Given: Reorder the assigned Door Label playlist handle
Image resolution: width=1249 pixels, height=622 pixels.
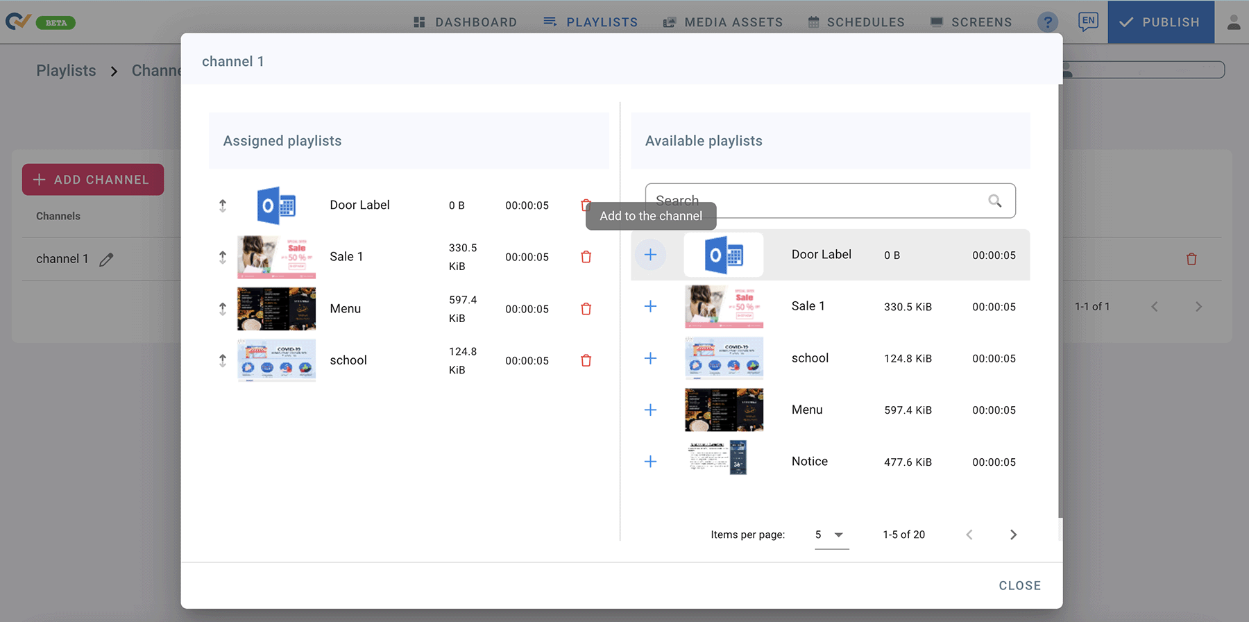Looking at the screenshot, I should click(223, 205).
